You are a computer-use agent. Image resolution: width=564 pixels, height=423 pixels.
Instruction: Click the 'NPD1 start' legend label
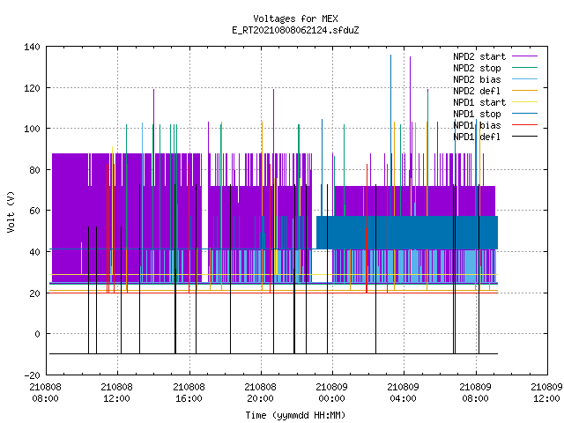tap(479, 102)
